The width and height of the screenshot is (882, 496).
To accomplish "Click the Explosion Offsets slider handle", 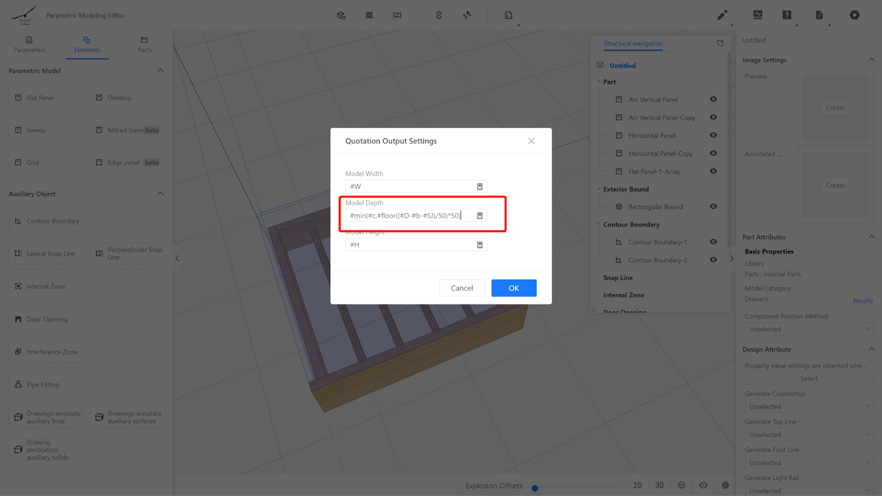I will point(535,488).
